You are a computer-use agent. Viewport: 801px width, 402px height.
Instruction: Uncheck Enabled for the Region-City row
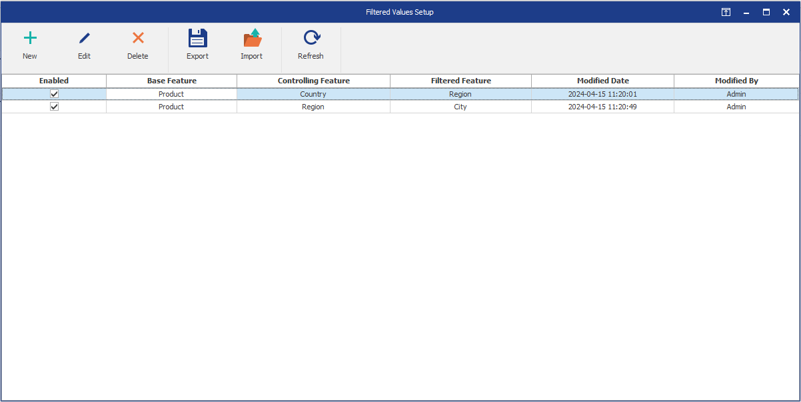point(55,107)
